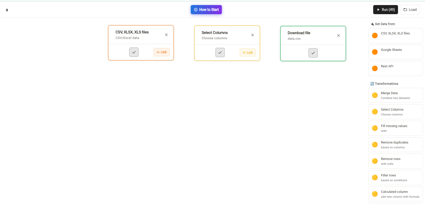The image size is (425, 204).
Task: Select orange icon for Rest API source
Action: pyautogui.click(x=375, y=68)
